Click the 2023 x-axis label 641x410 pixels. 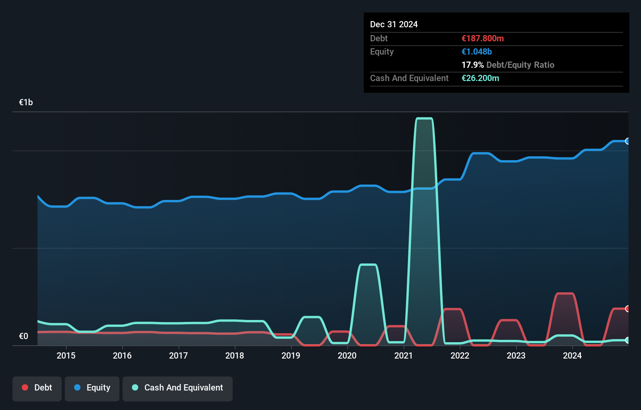pos(516,355)
